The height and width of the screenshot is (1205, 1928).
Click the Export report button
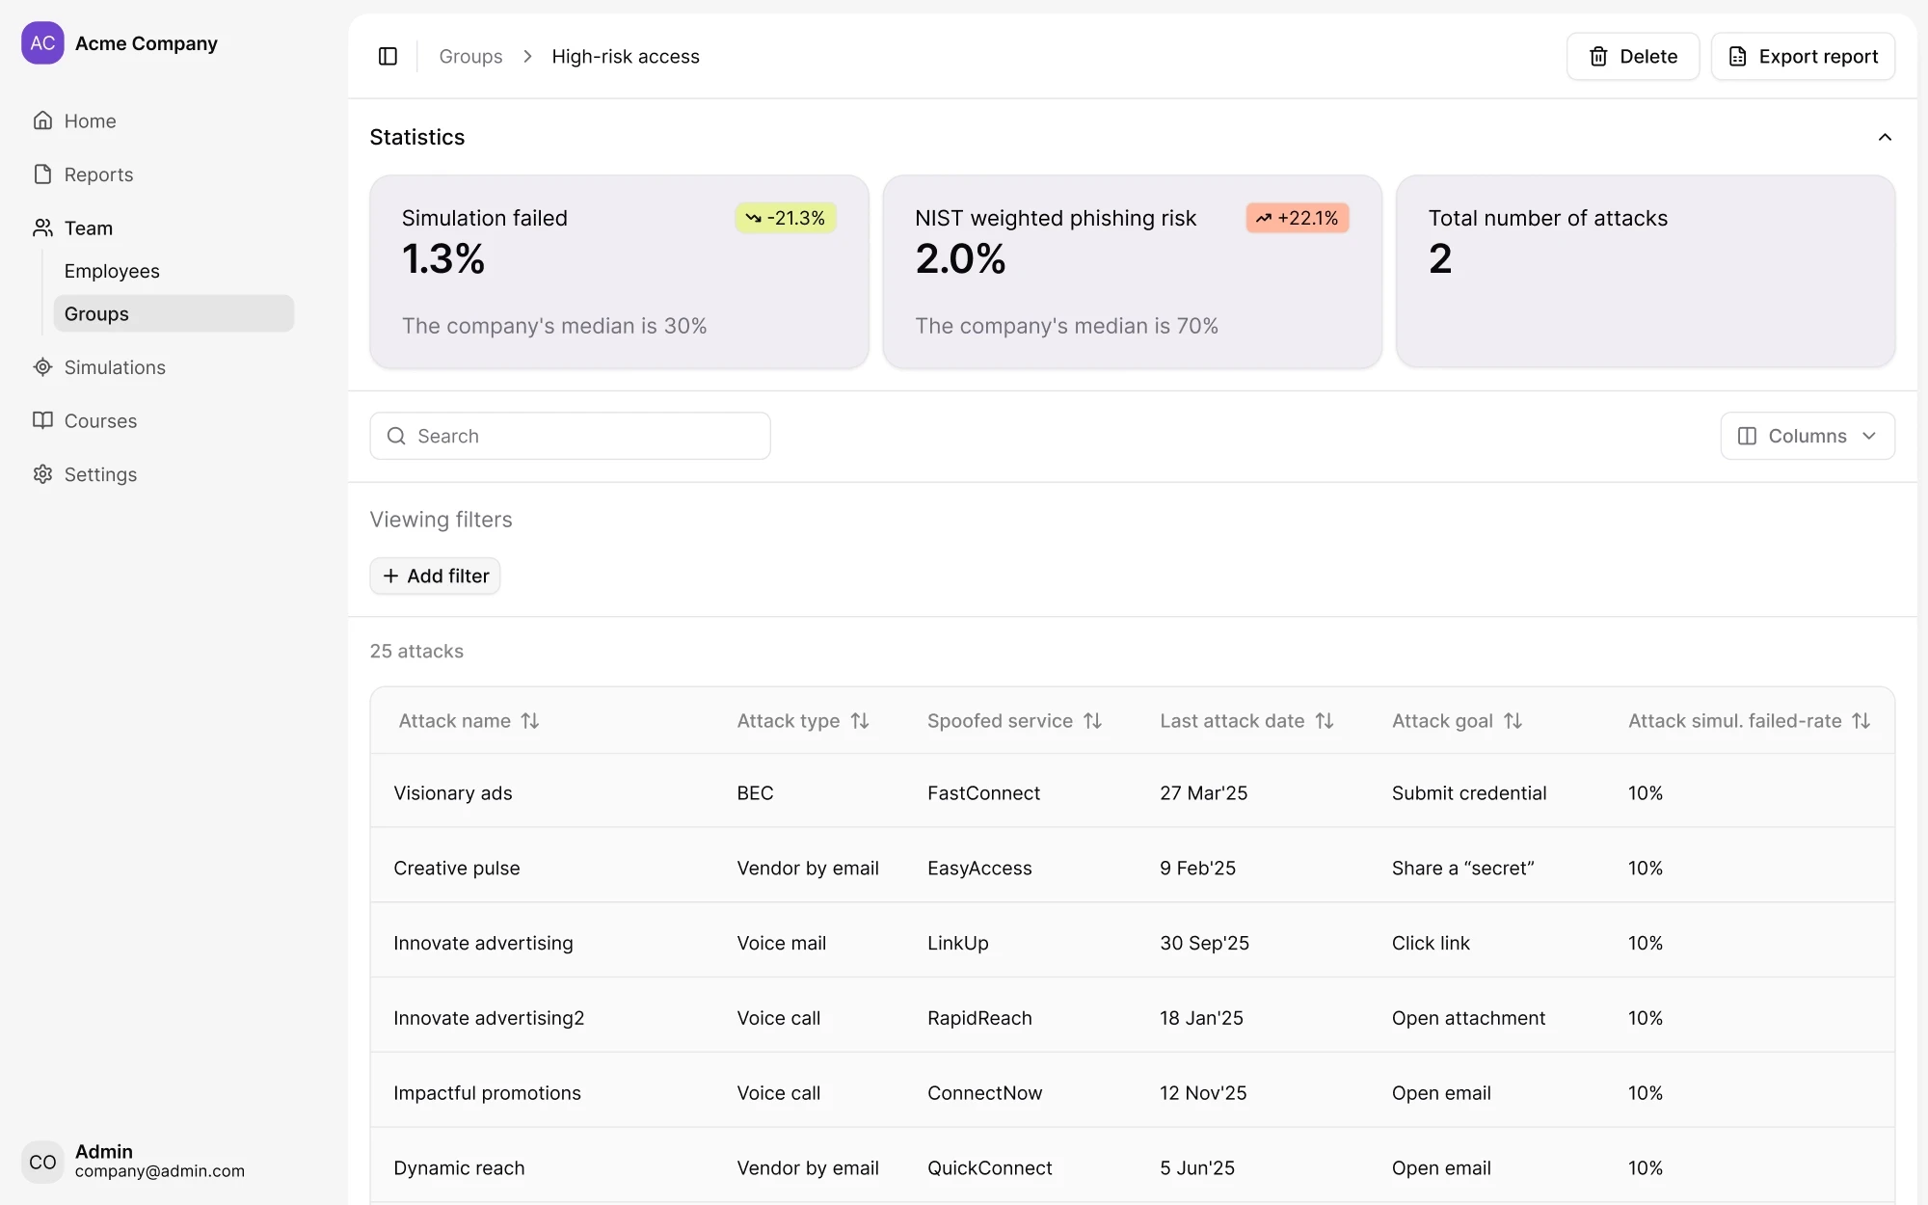[1803, 56]
